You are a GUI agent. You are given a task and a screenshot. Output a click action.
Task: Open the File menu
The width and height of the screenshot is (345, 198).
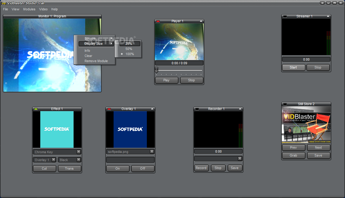tap(5, 9)
